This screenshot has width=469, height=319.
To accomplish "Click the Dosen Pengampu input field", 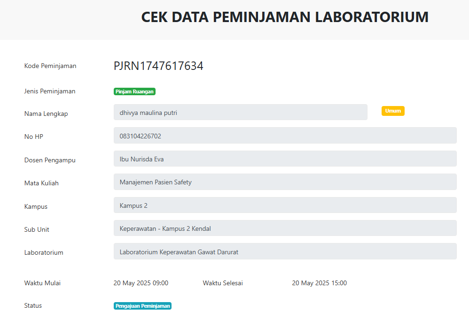I will pos(285,159).
